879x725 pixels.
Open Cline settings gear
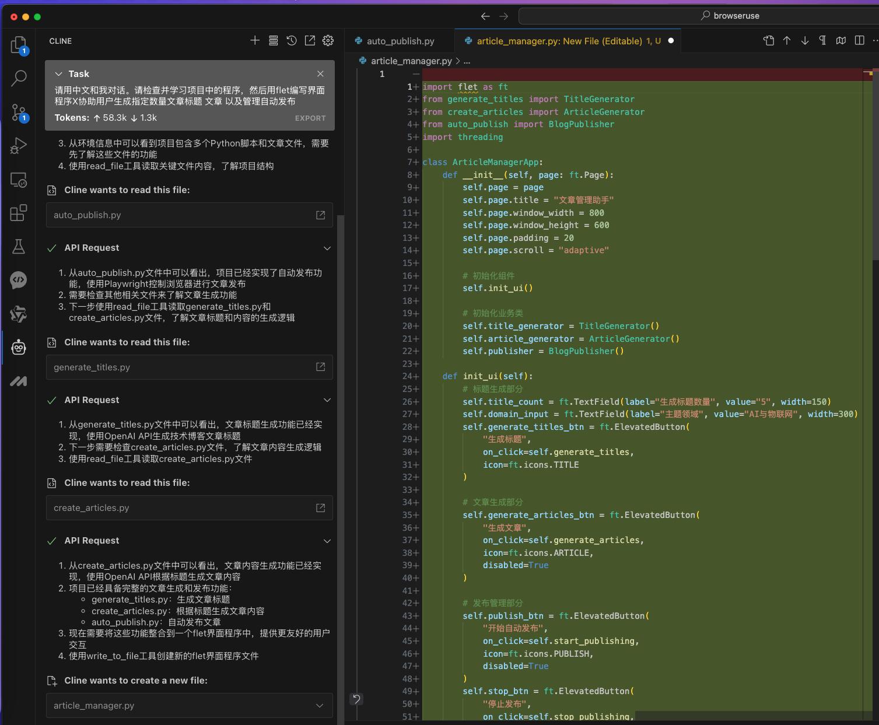(328, 41)
